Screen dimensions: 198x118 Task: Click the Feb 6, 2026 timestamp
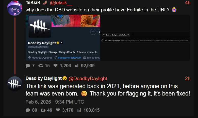tap(55, 102)
